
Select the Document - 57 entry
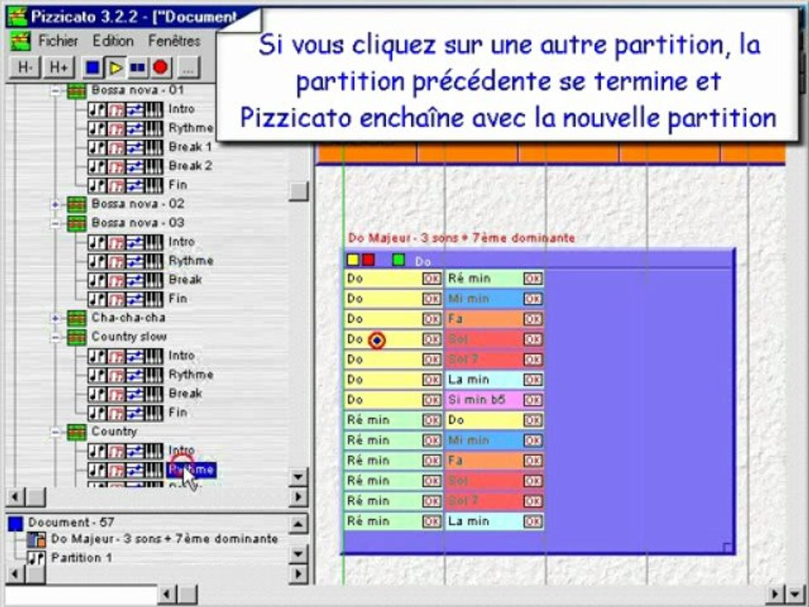[71, 523]
